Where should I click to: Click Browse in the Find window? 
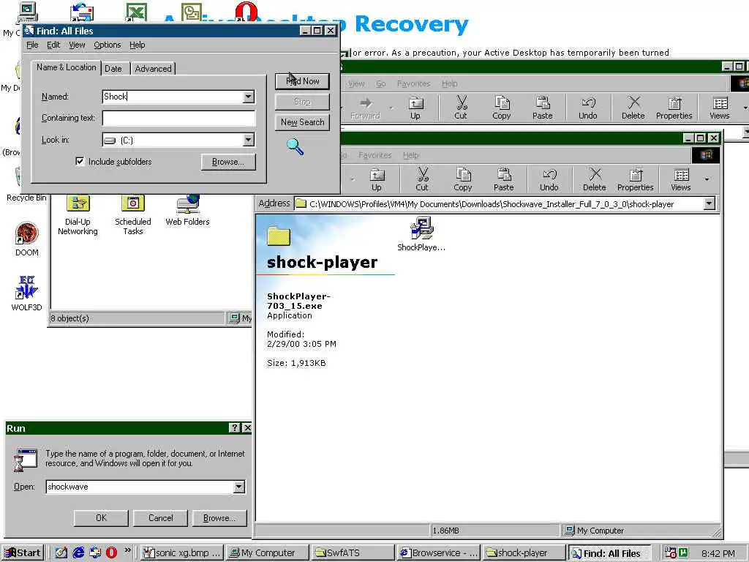pos(228,162)
